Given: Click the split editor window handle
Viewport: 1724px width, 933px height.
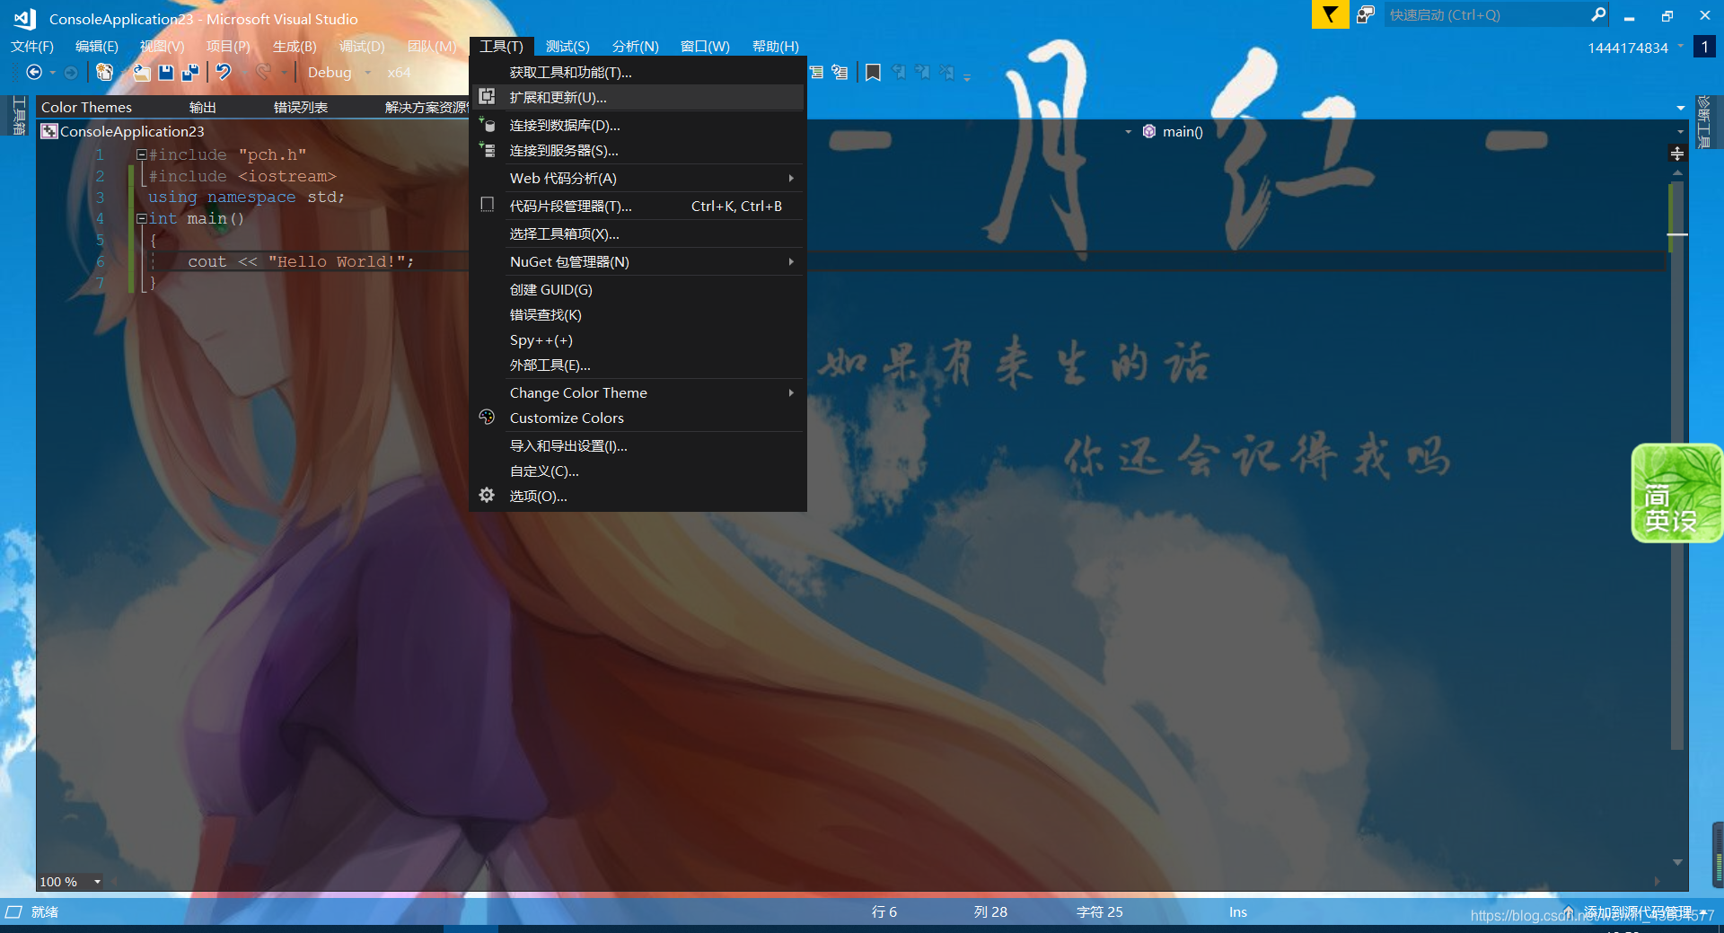Looking at the screenshot, I should 1676,154.
